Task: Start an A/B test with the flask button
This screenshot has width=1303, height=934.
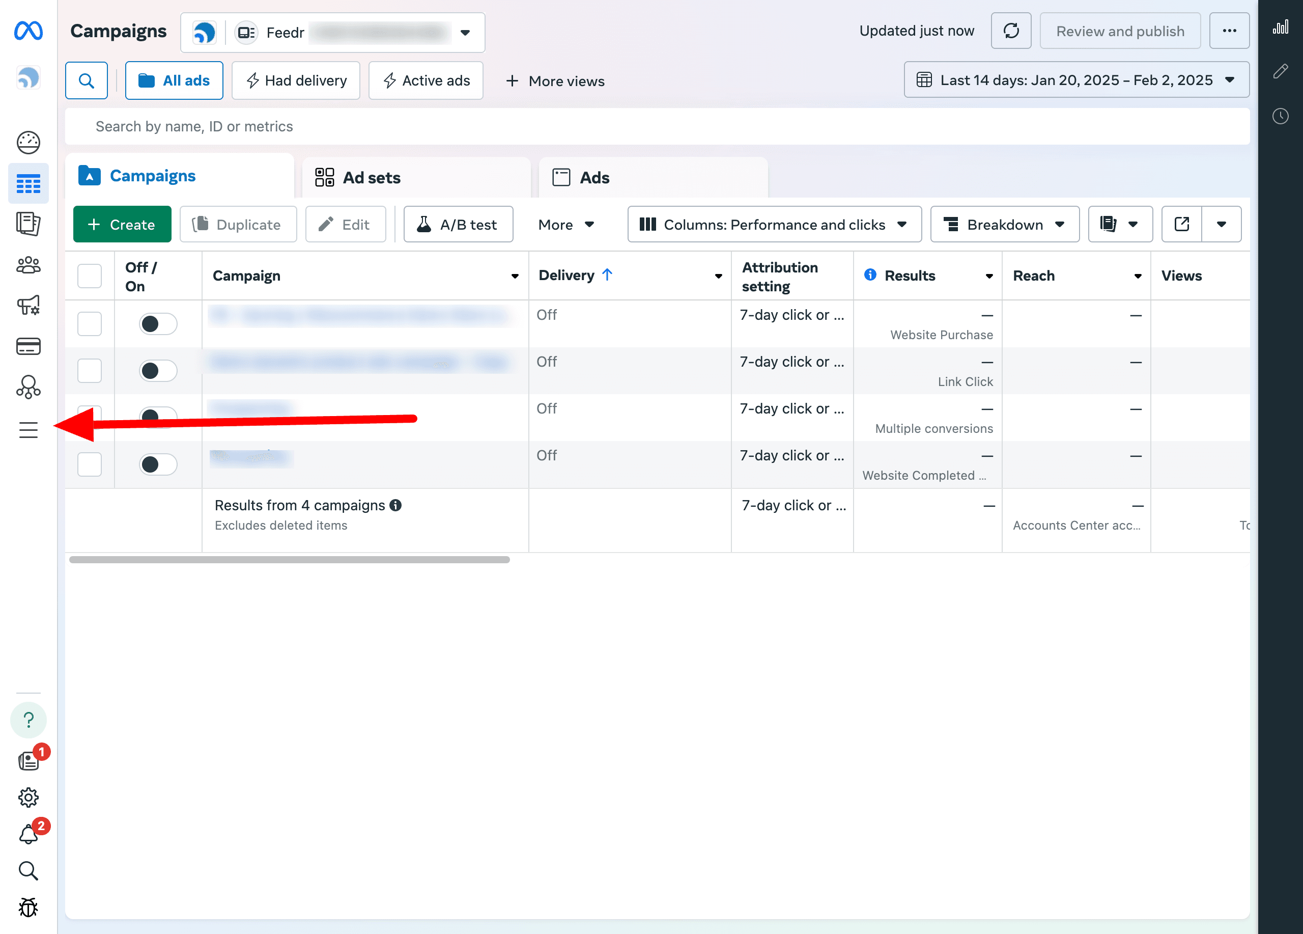Action: pos(458,224)
